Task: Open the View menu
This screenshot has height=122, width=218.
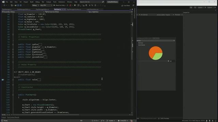Action: [x=16, y=2]
